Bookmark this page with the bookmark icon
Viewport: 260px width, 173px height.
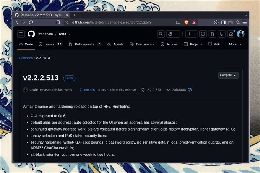click(58, 23)
